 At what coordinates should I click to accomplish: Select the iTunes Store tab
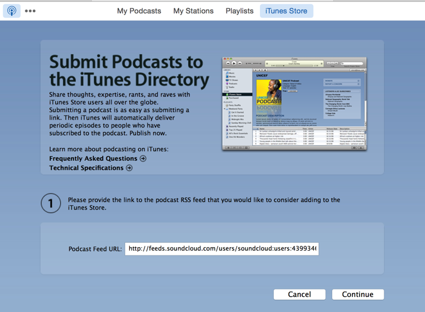[x=286, y=11]
